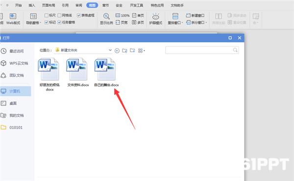The image size is (294, 181).
Task: Select the 好朋友的祝福.docx file
Action: coord(49,75)
